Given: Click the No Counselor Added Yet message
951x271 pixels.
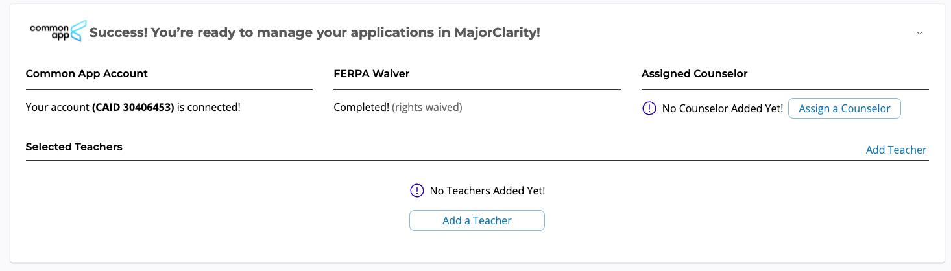Looking at the screenshot, I should pos(723,108).
